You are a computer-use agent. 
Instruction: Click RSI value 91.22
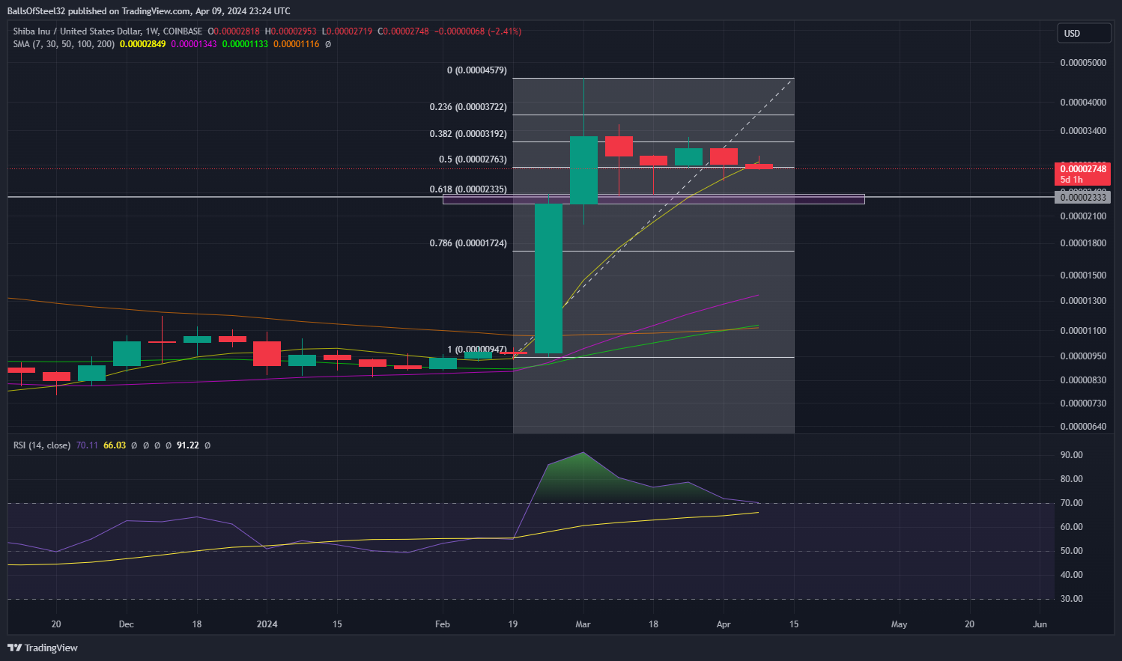pos(188,445)
